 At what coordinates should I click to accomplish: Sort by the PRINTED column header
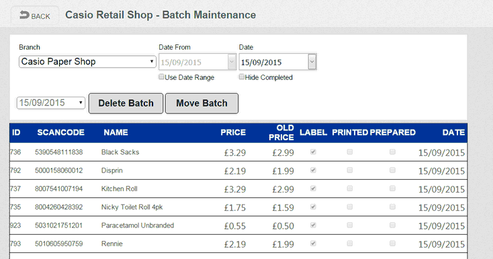pos(350,132)
